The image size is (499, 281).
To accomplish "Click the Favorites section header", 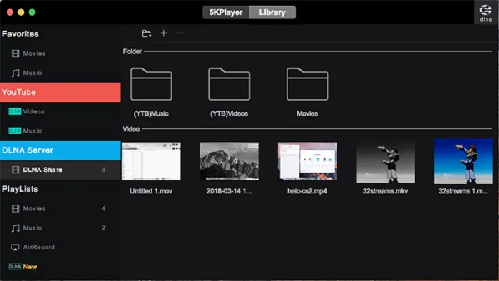I will point(21,34).
